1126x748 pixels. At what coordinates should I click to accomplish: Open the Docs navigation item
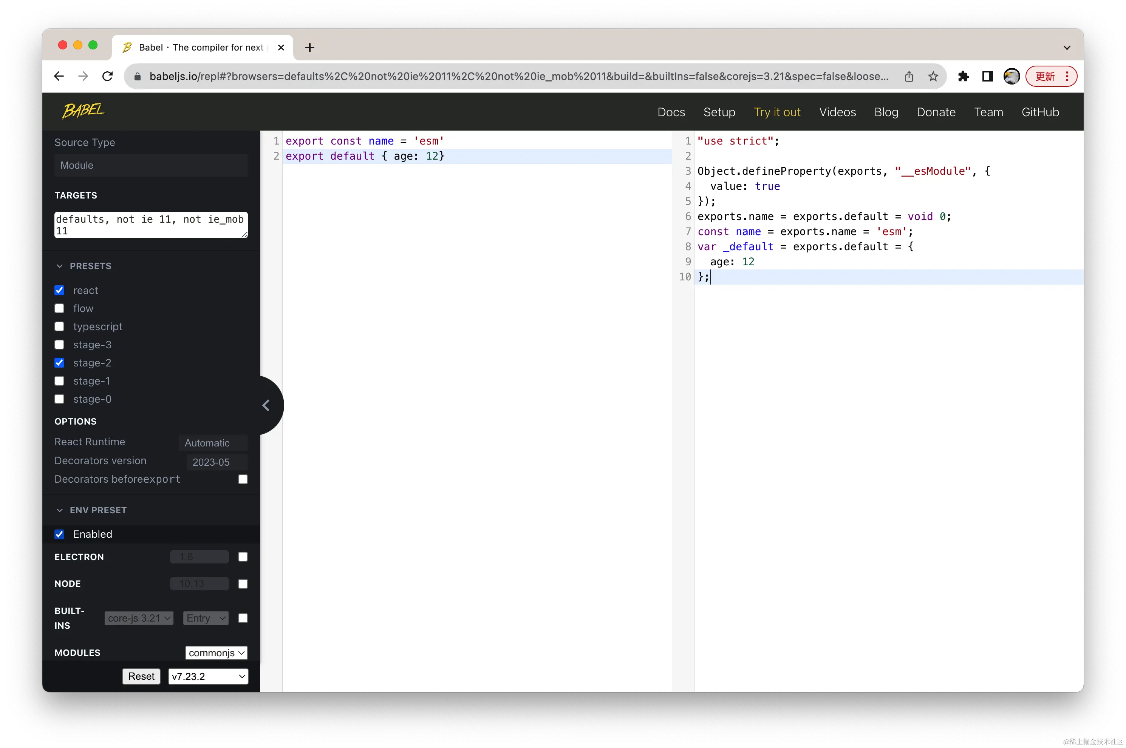[x=671, y=112]
